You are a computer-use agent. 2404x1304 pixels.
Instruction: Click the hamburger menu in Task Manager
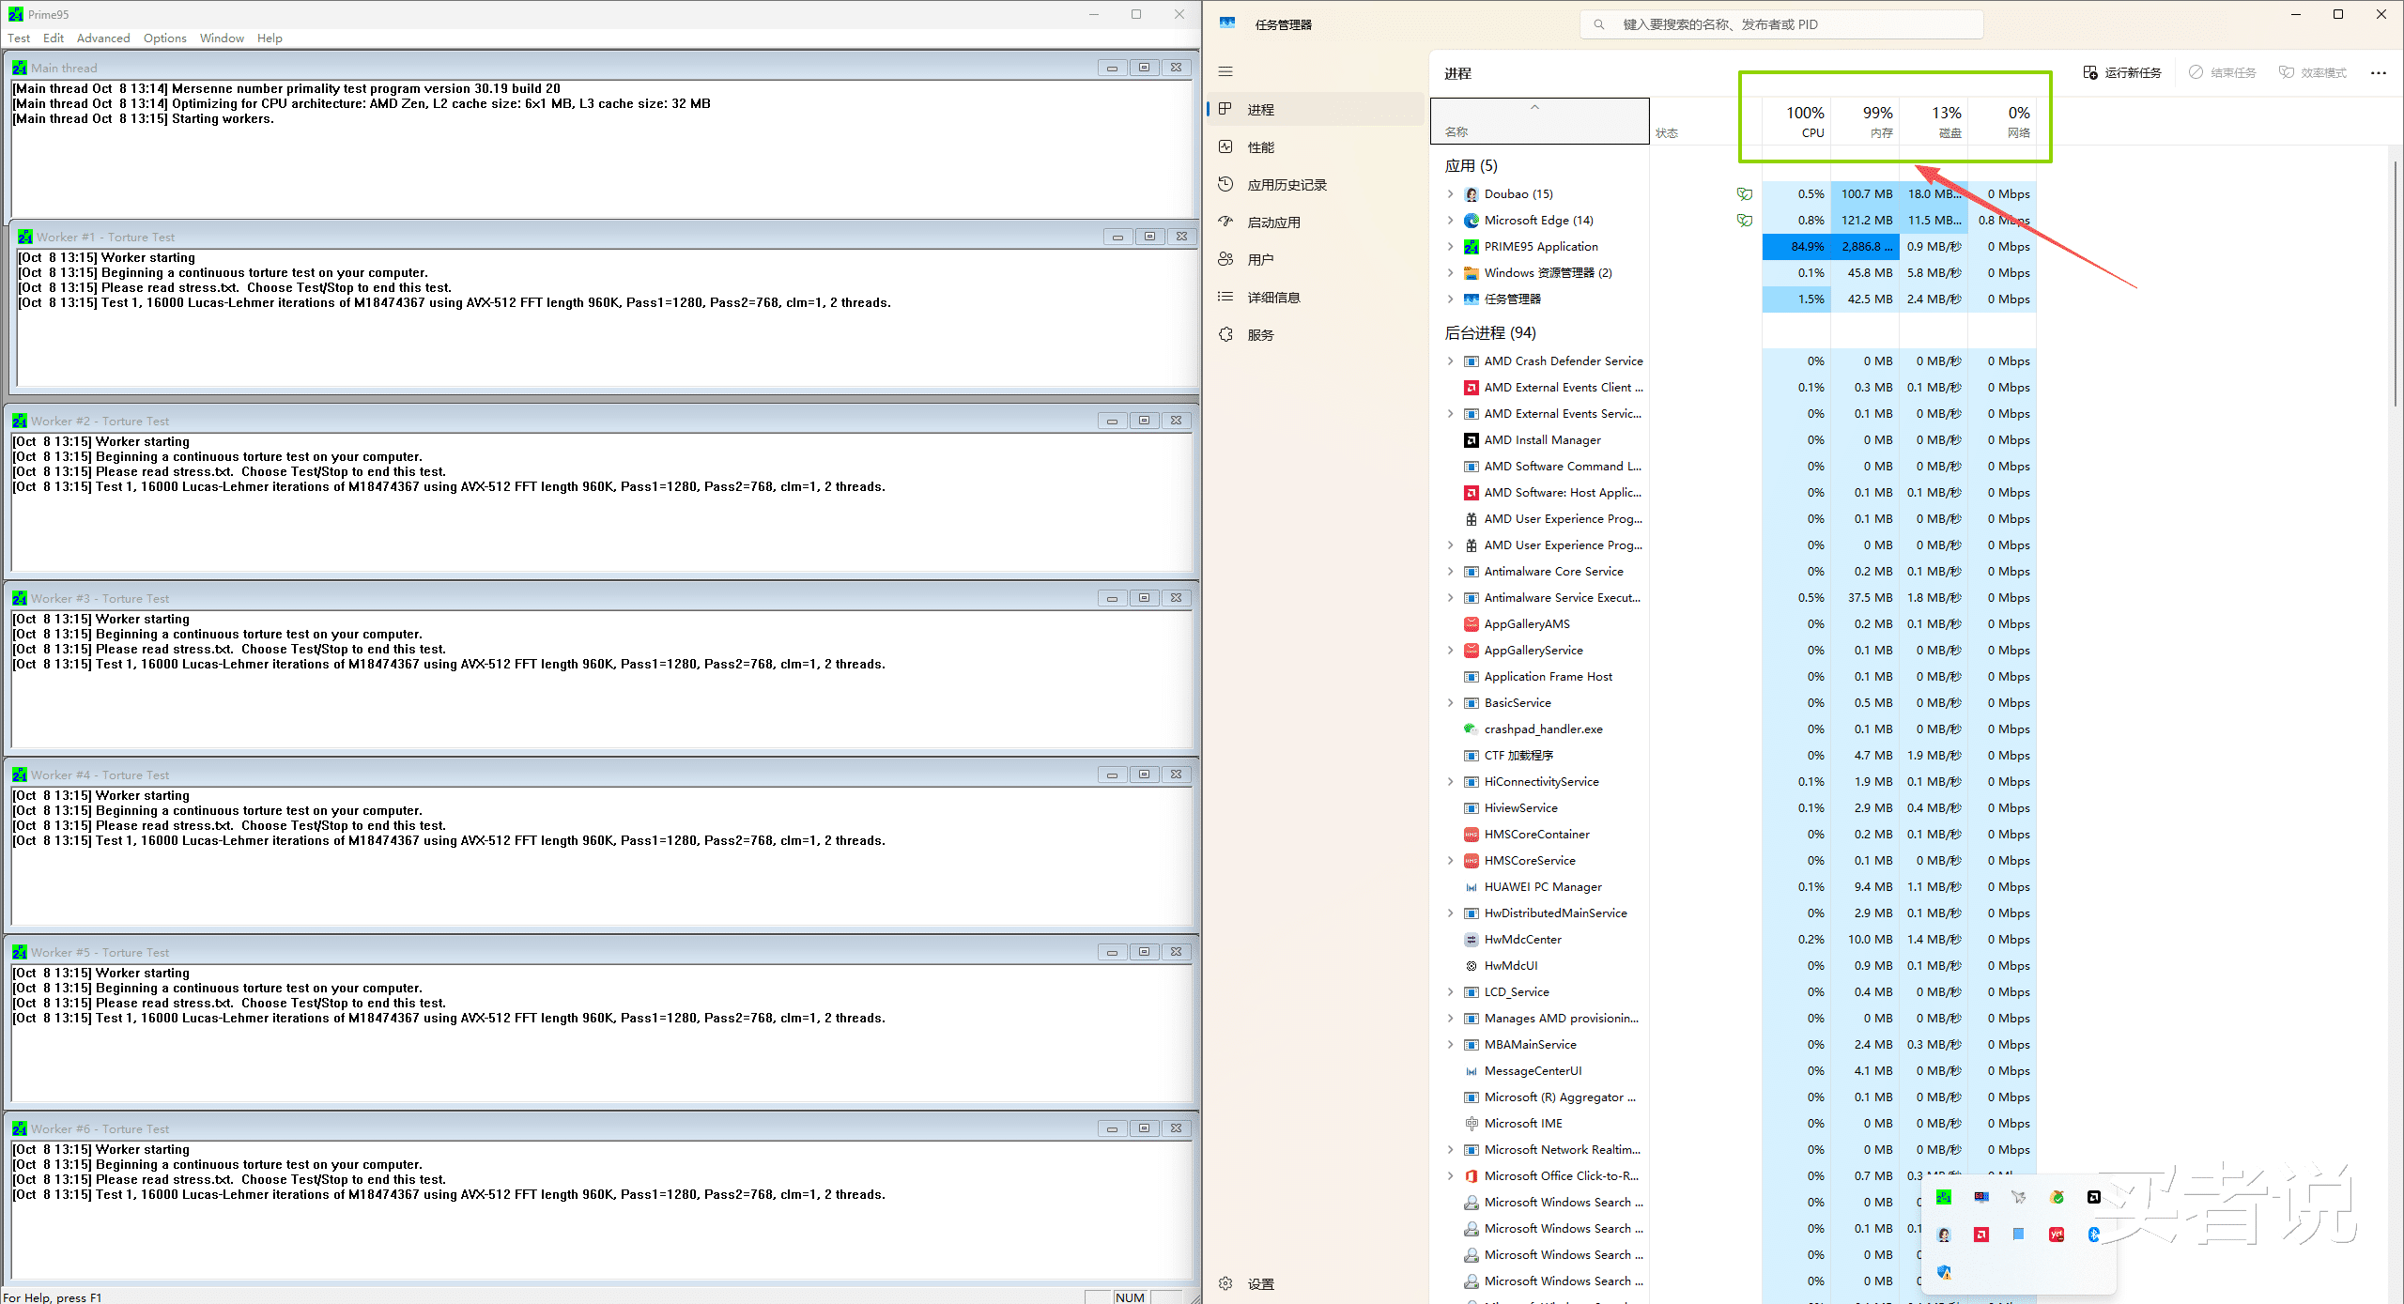tap(1225, 71)
